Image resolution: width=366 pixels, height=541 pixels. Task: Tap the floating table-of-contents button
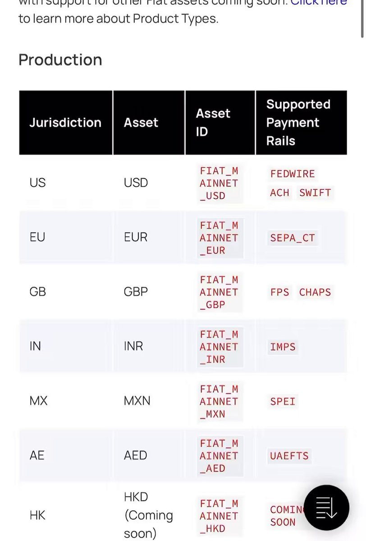click(x=326, y=508)
